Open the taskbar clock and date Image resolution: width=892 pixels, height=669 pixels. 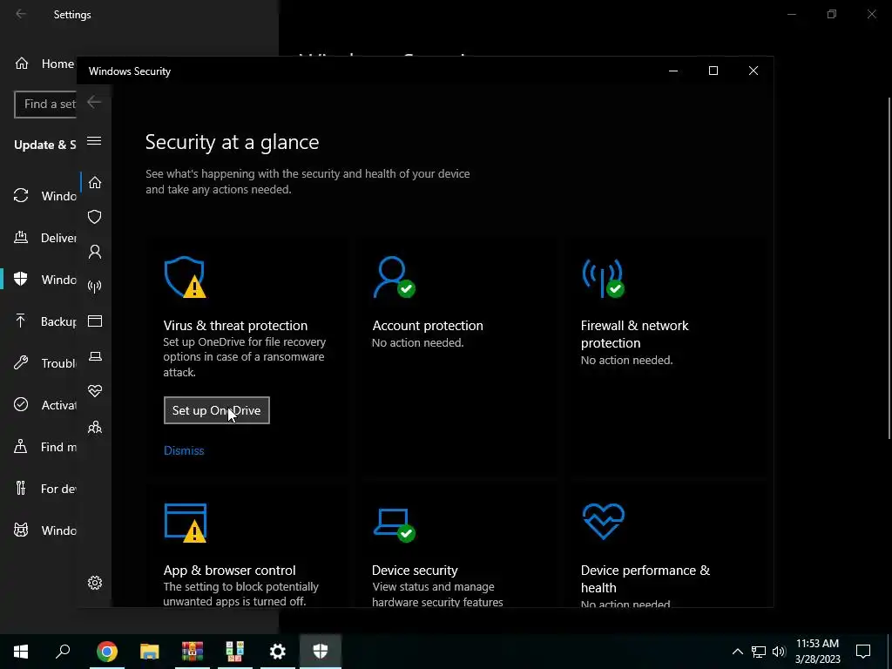tap(817, 651)
